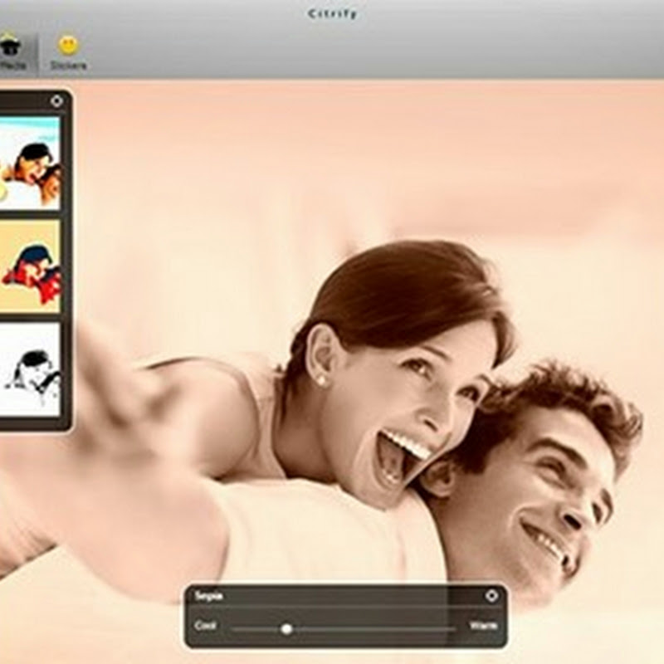The image size is (664, 664).
Task: Click the Sepia panel title
Action: (x=208, y=596)
